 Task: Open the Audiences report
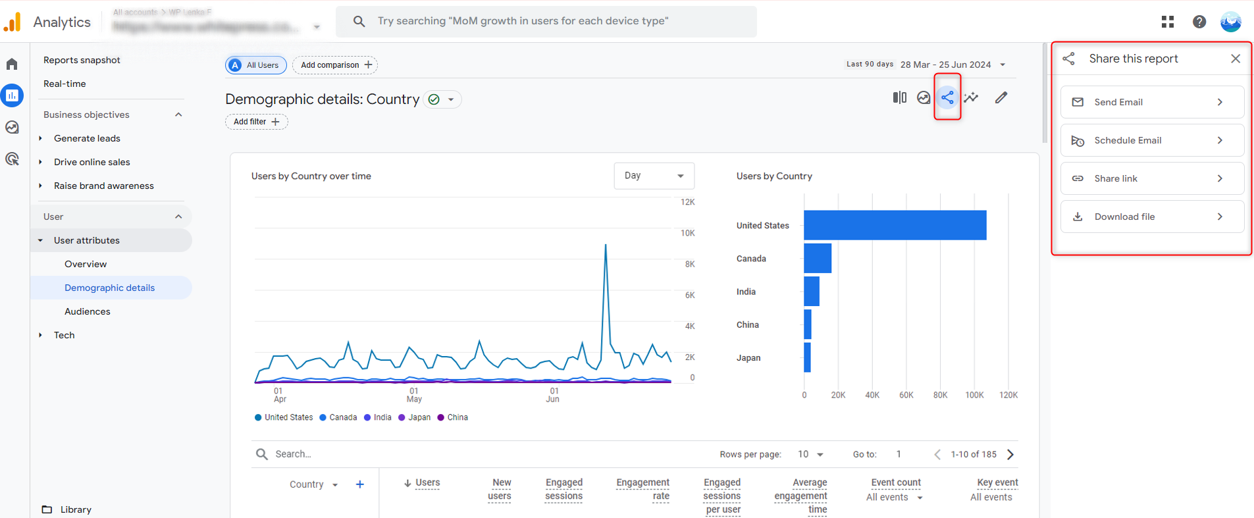pyautogui.click(x=88, y=311)
